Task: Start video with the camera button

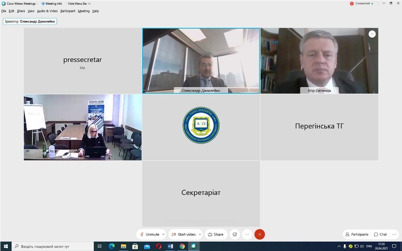Action: point(183,234)
